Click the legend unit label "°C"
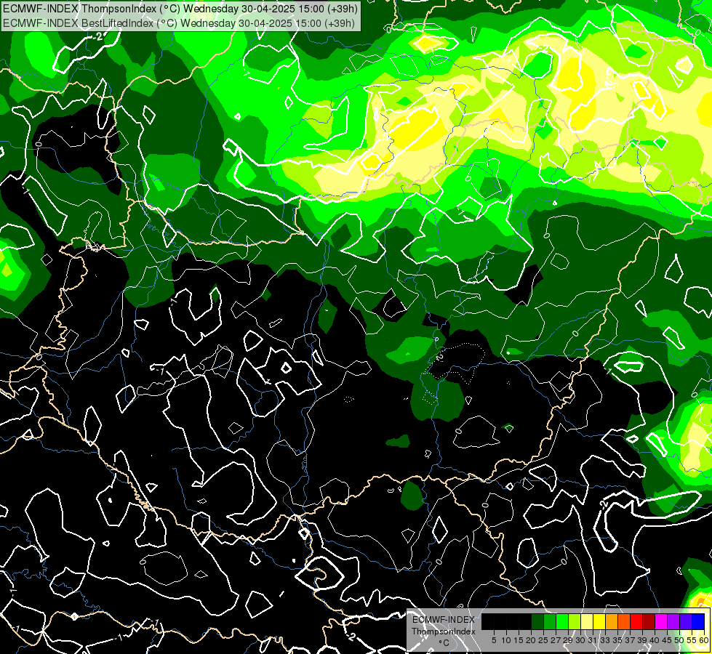This screenshot has height=654, width=712. pyautogui.click(x=444, y=643)
